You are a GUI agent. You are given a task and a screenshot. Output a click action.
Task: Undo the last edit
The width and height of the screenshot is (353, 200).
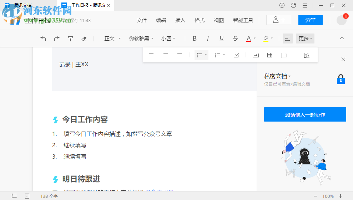tap(43, 39)
